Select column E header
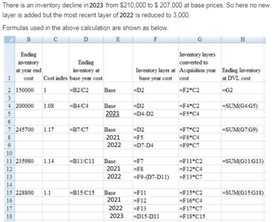This screenshot has width=279, height=222. coord(118,39)
